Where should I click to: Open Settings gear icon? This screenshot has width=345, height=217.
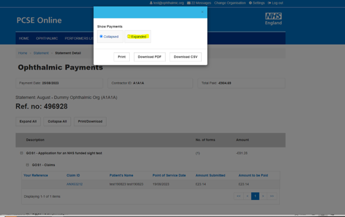(x=250, y=3)
